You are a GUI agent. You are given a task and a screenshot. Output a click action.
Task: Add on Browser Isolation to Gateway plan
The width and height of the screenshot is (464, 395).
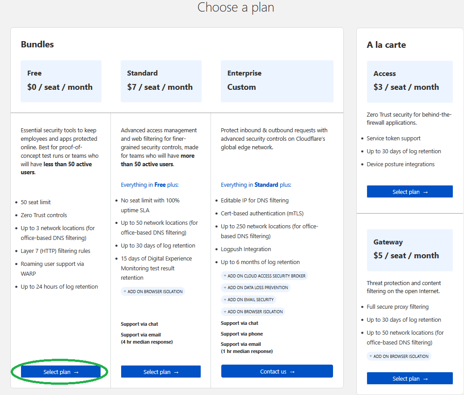click(399, 356)
